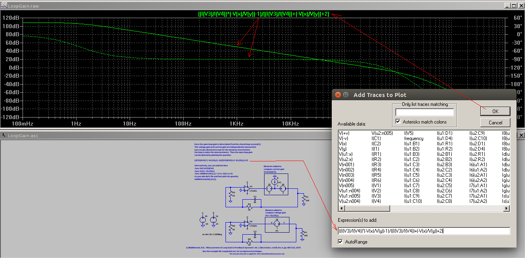Screen dimensions: 525x258
Task: Cancel the Add Traces dialog
Action: [495, 122]
